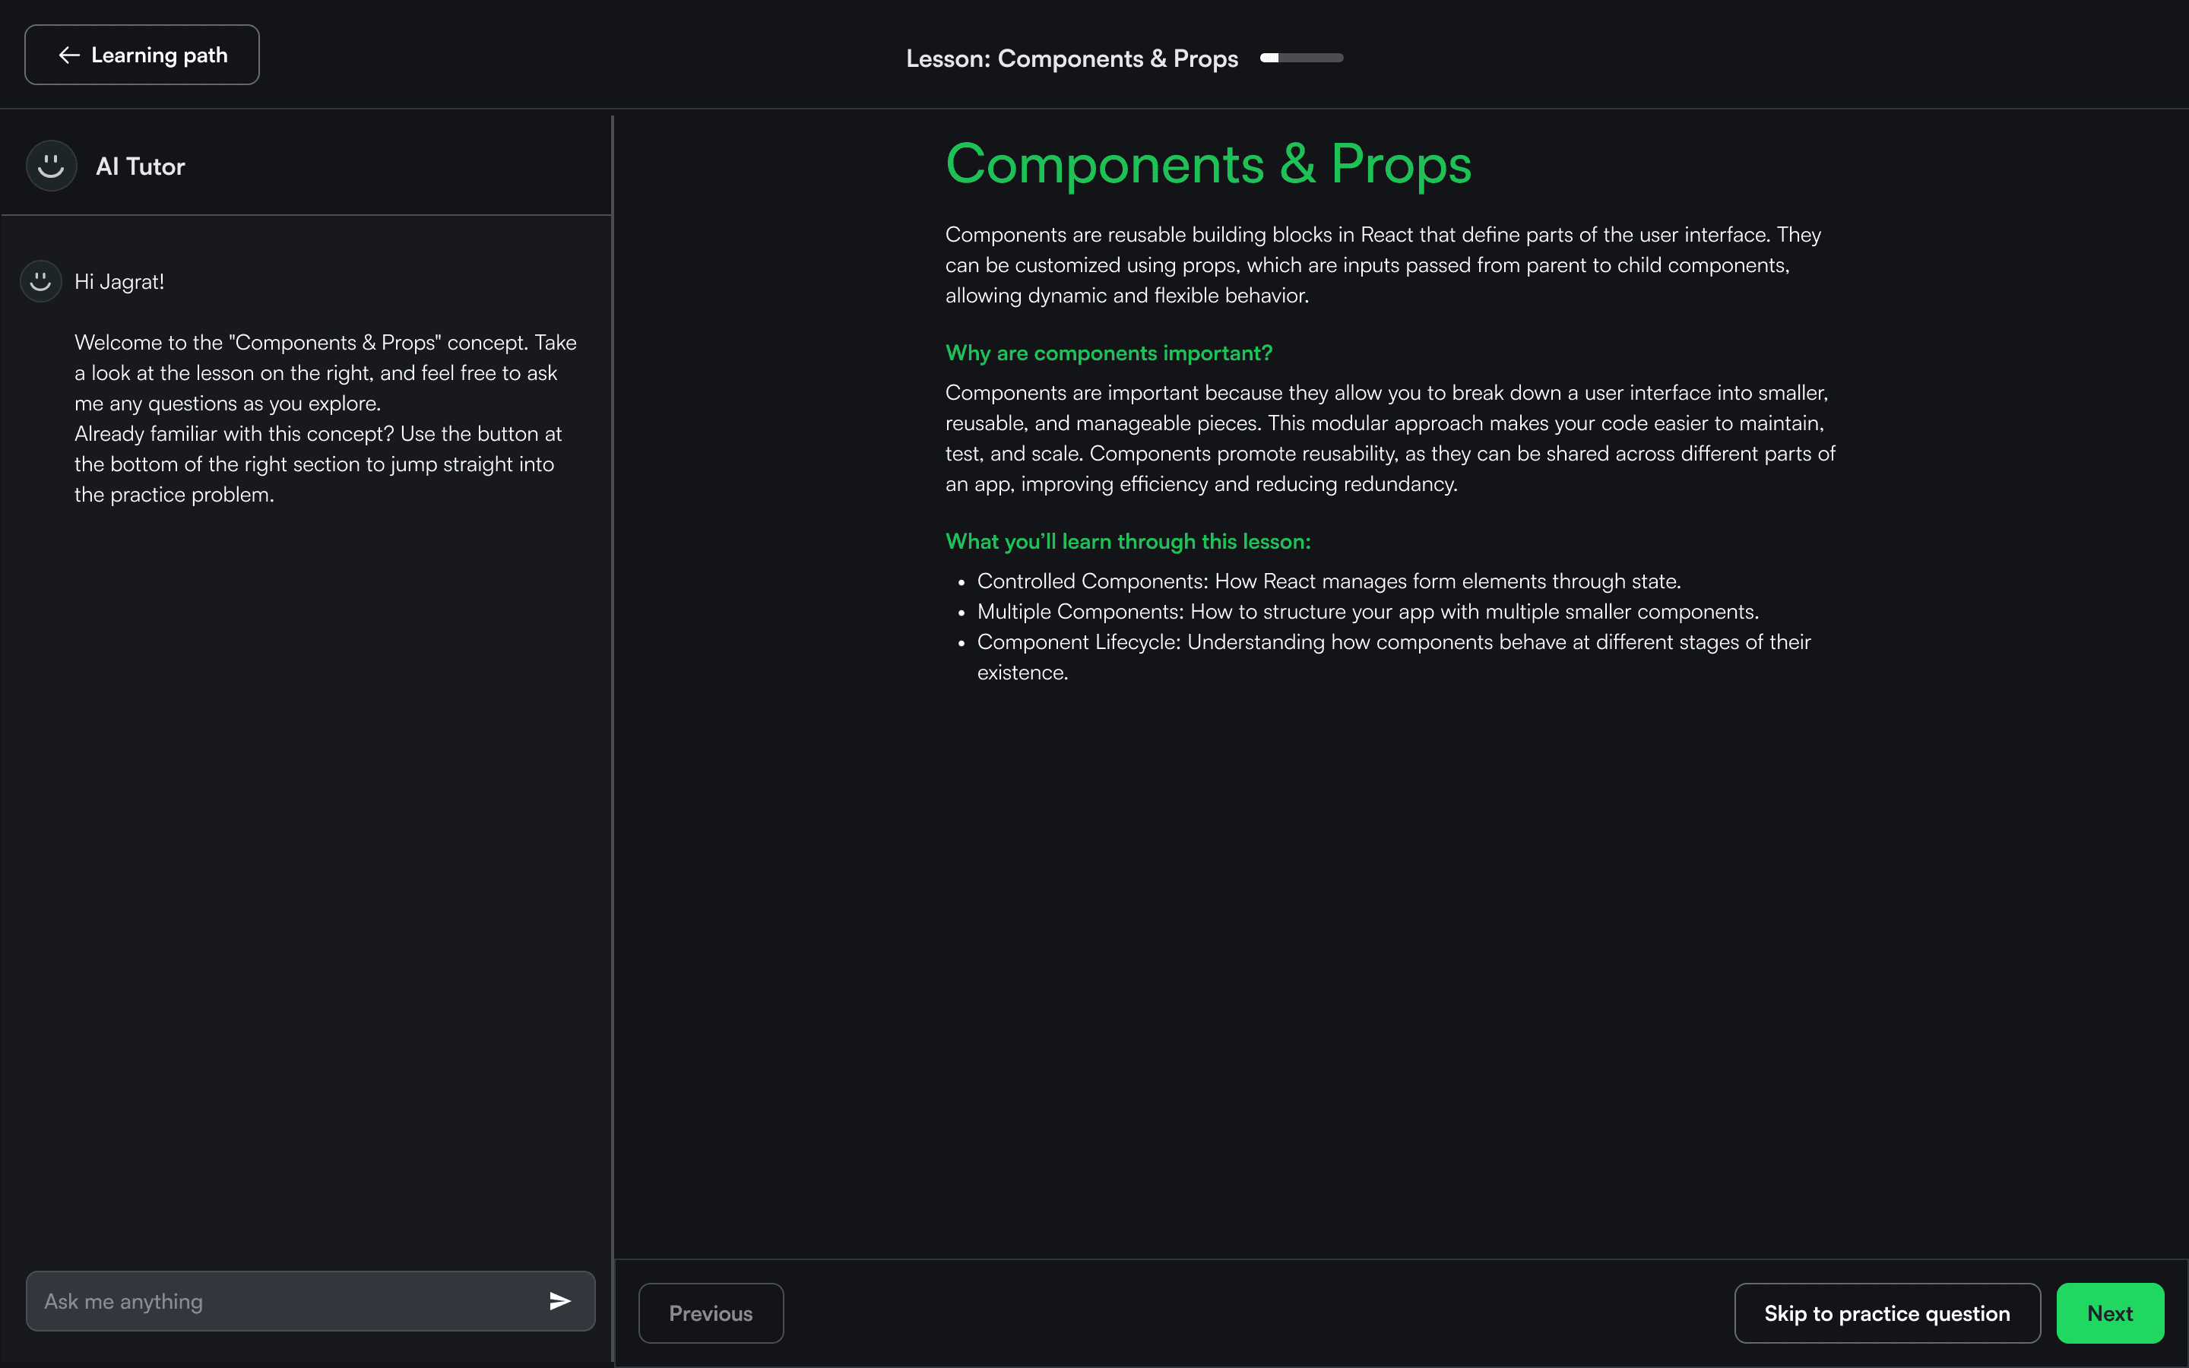Click the smiley avatar beside Hi Jagrat message
Screen dimensions: 2189x1368
pyautogui.click(x=41, y=281)
